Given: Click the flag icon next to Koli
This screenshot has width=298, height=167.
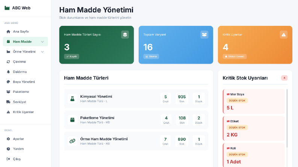Looking at the screenshot, I should (x=228, y=148).
